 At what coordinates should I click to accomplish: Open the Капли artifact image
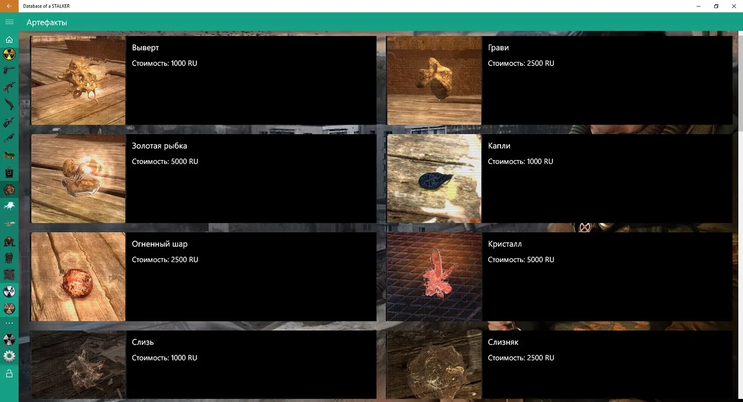434,178
